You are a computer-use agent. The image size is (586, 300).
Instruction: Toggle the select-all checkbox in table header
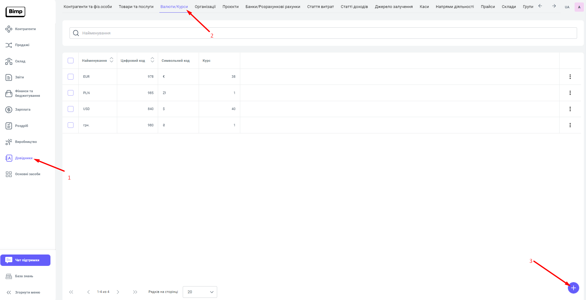pyautogui.click(x=71, y=61)
